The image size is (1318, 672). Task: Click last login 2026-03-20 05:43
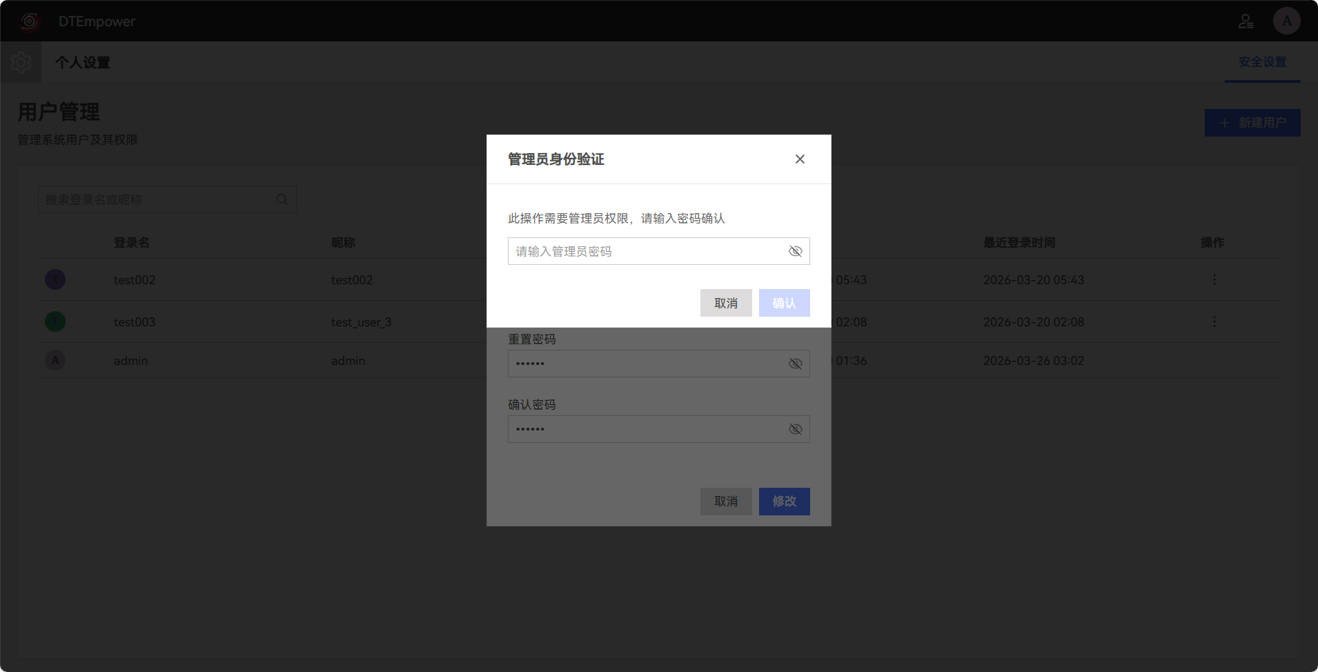[x=1034, y=280]
